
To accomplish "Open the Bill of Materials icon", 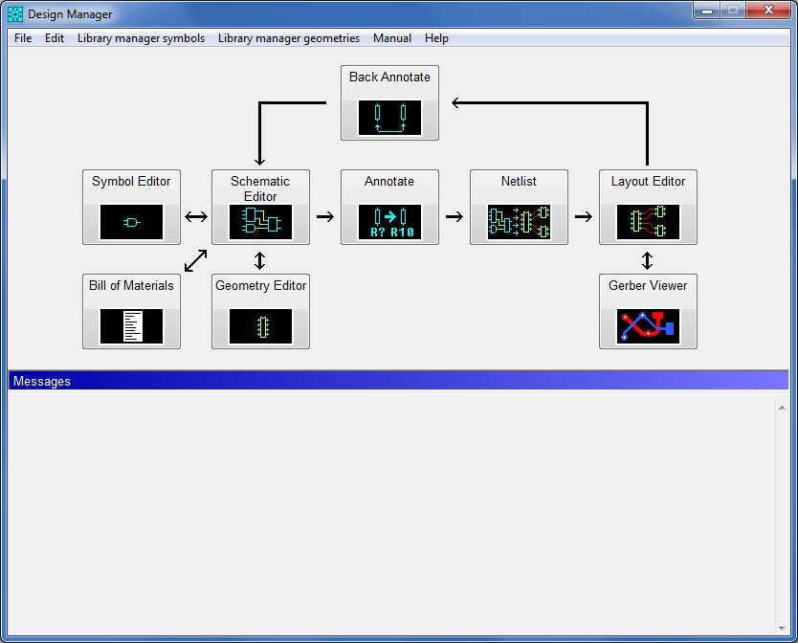I will tap(131, 326).
